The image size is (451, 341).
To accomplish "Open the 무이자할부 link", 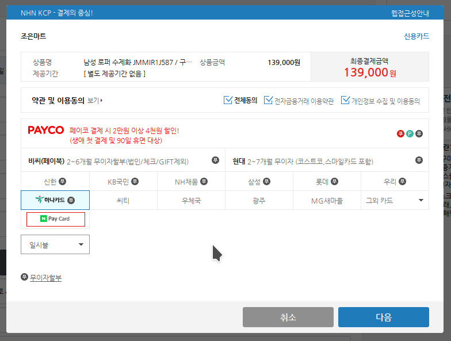I will 46,278.
